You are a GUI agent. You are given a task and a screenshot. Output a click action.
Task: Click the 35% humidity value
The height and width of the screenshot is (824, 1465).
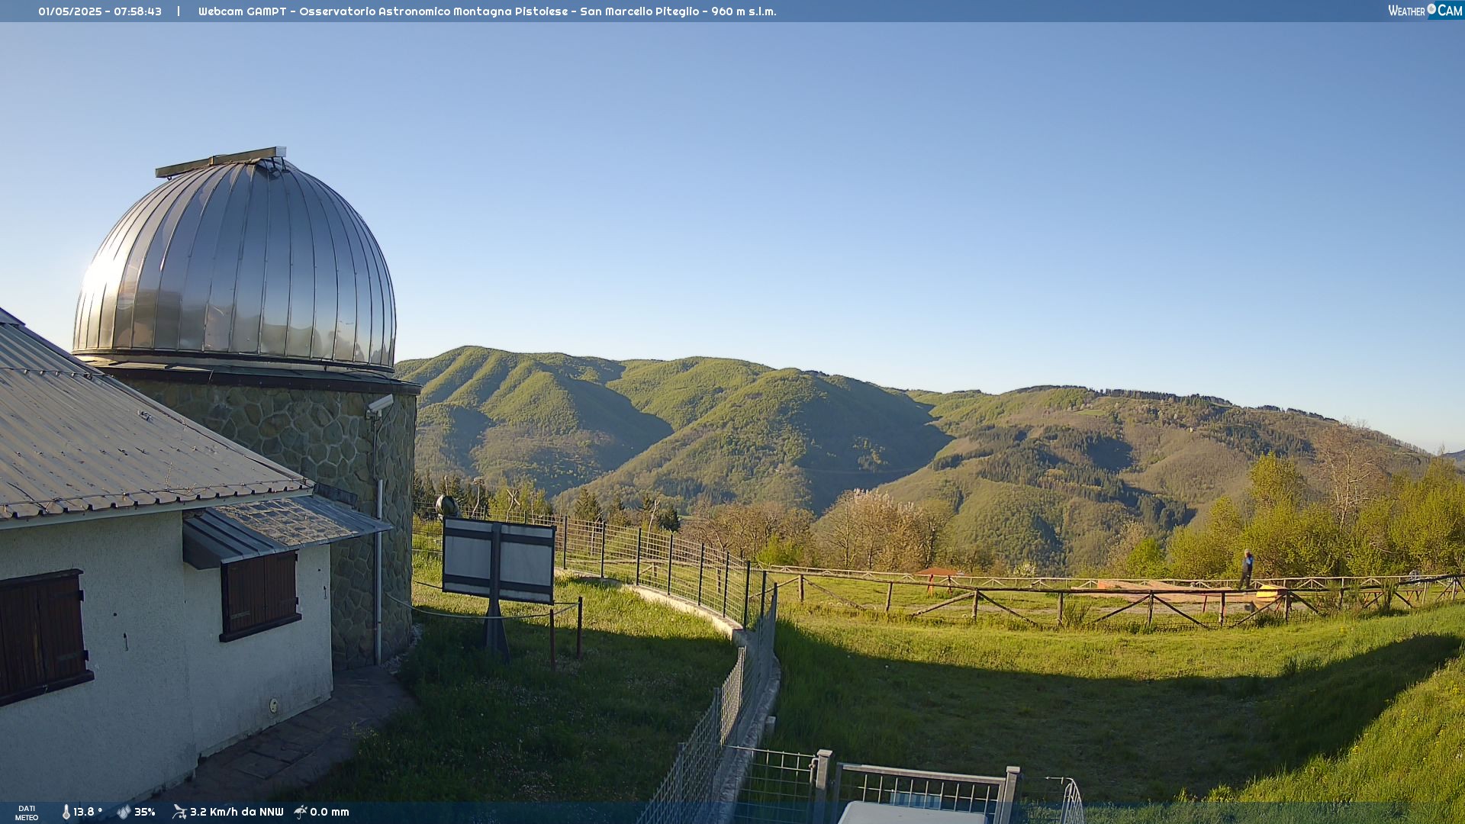tap(145, 813)
